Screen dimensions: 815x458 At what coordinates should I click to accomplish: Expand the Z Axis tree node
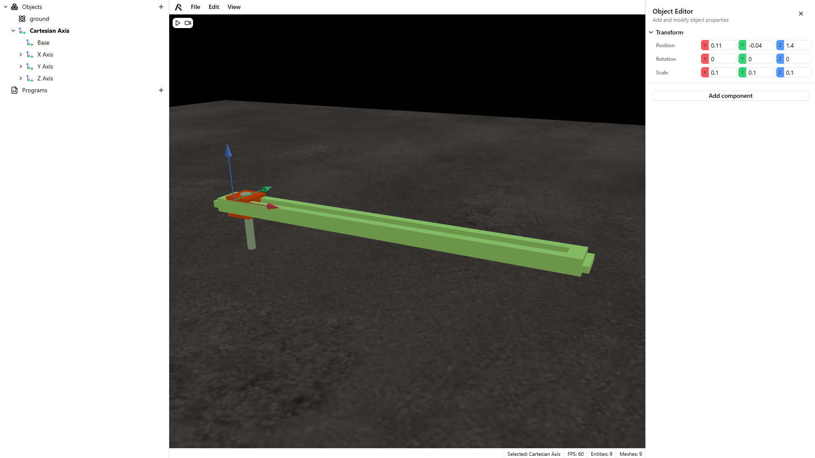click(21, 78)
